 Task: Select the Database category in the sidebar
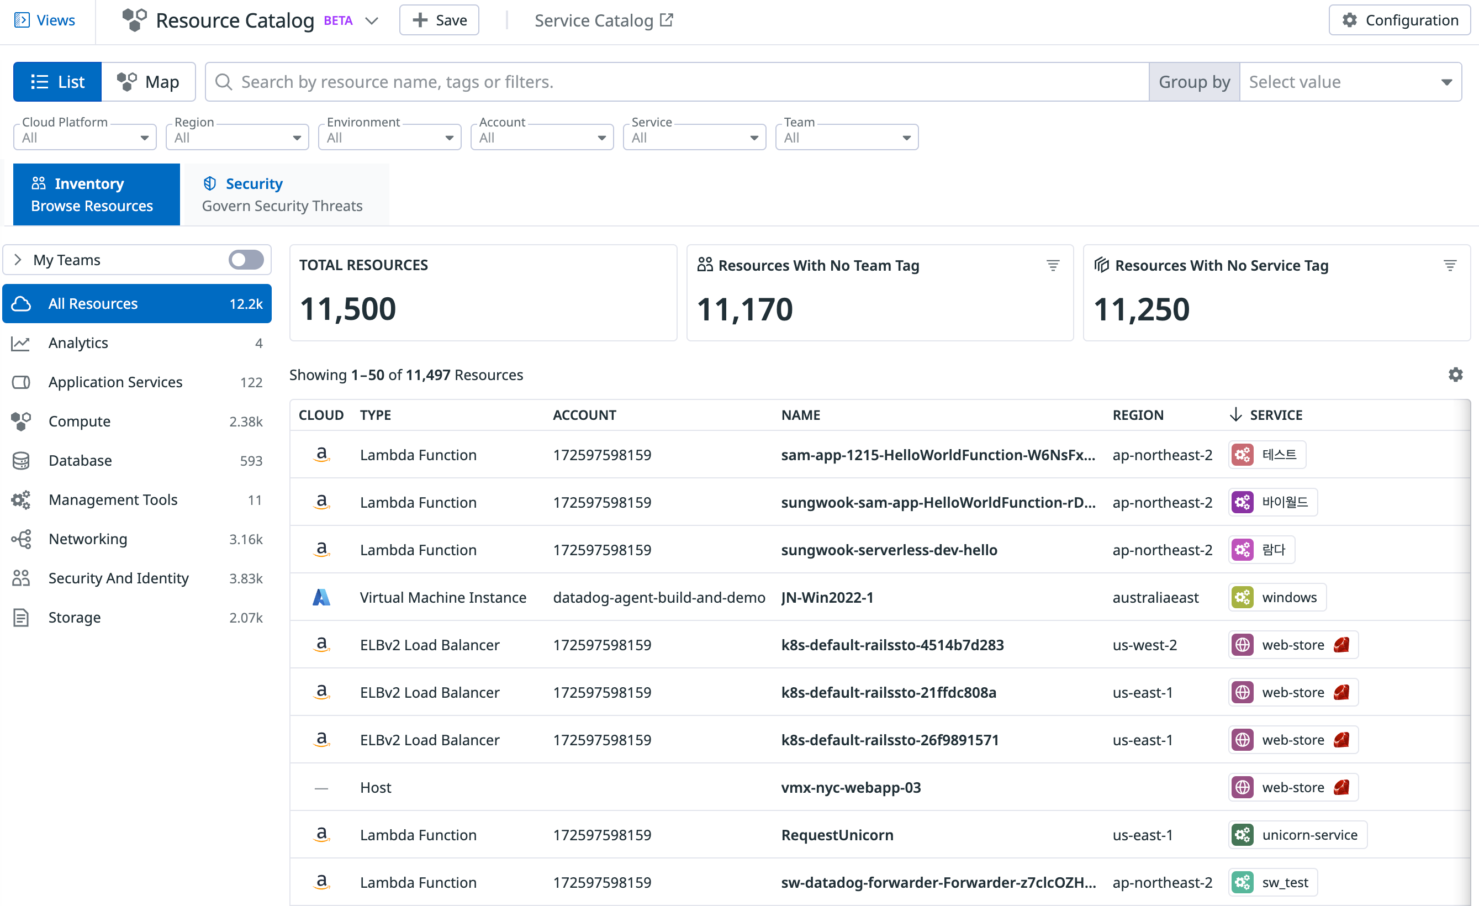coord(80,460)
